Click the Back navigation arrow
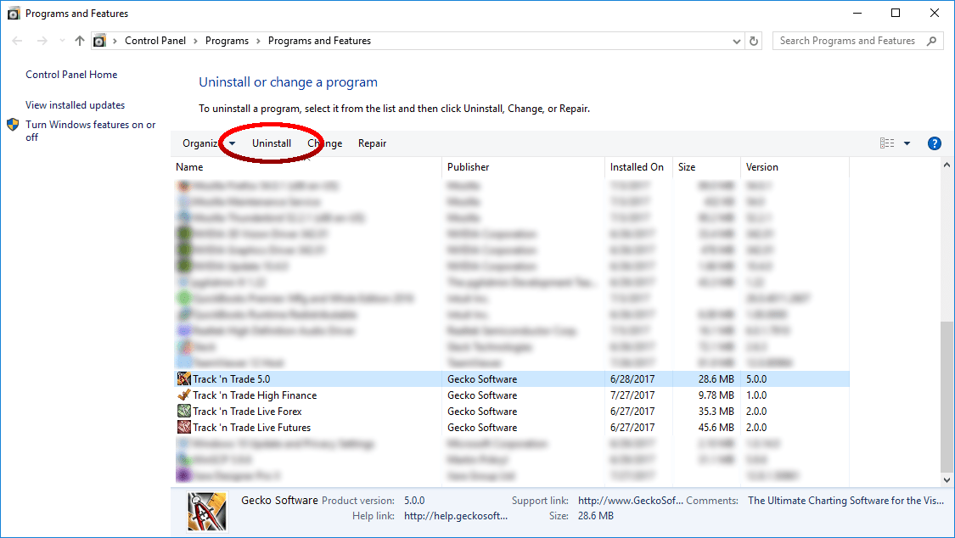This screenshot has height=538, width=955. [x=17, y=41]
